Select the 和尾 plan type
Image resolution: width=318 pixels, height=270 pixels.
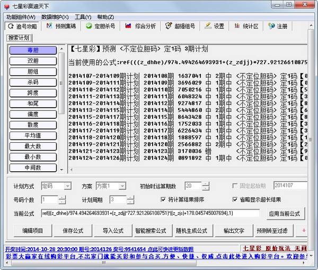(x=33, y=103)
